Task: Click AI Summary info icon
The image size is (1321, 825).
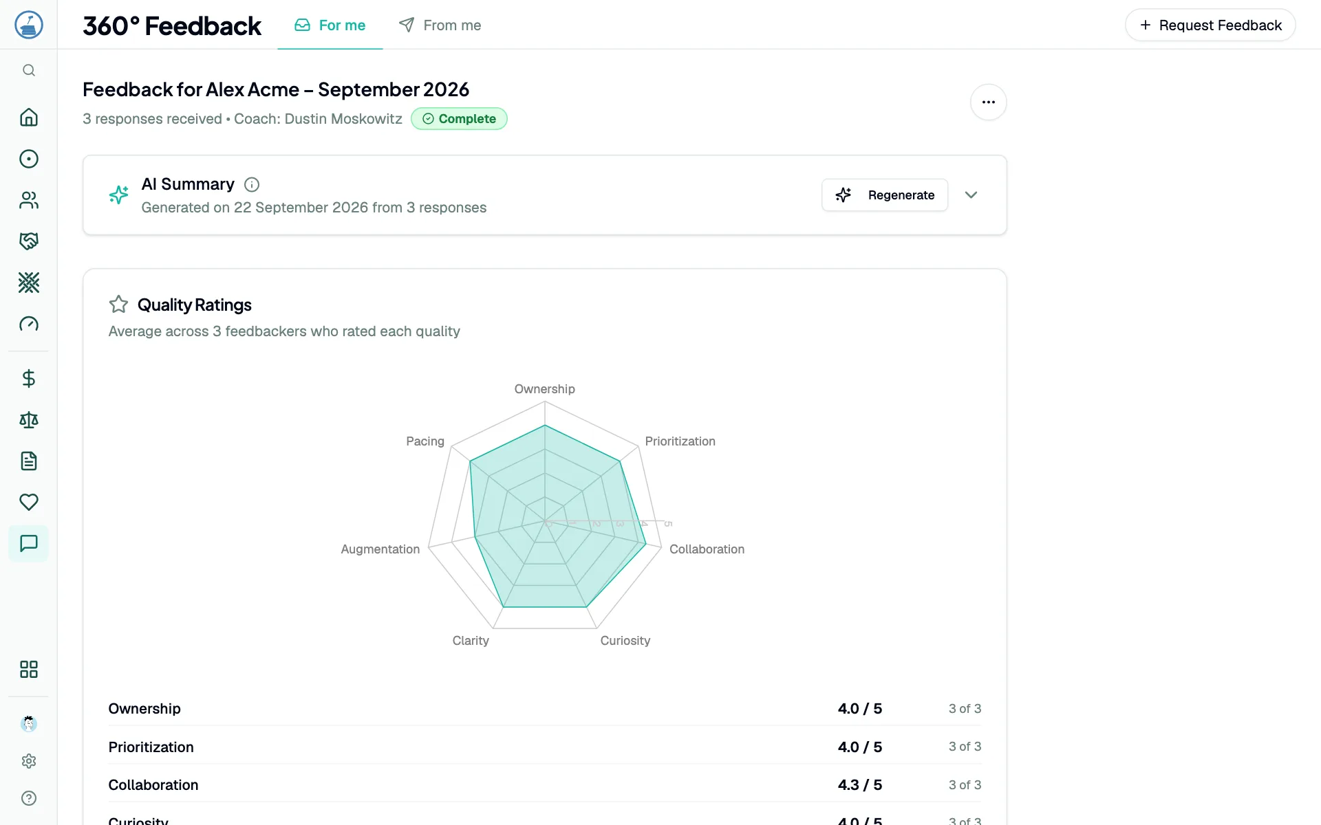Action: pyautogui.click(x=252, y=184)
